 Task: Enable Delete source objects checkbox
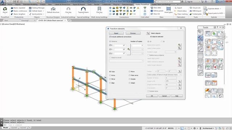[148, 55]
